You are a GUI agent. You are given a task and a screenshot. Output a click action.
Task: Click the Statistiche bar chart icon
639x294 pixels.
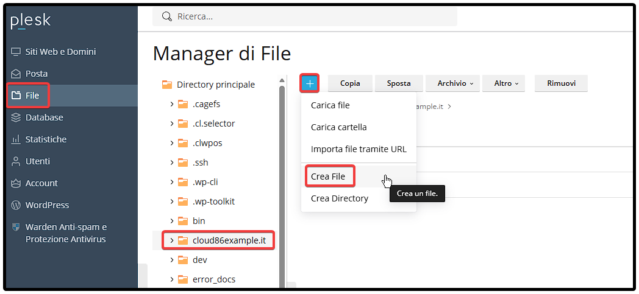[15, 139]
